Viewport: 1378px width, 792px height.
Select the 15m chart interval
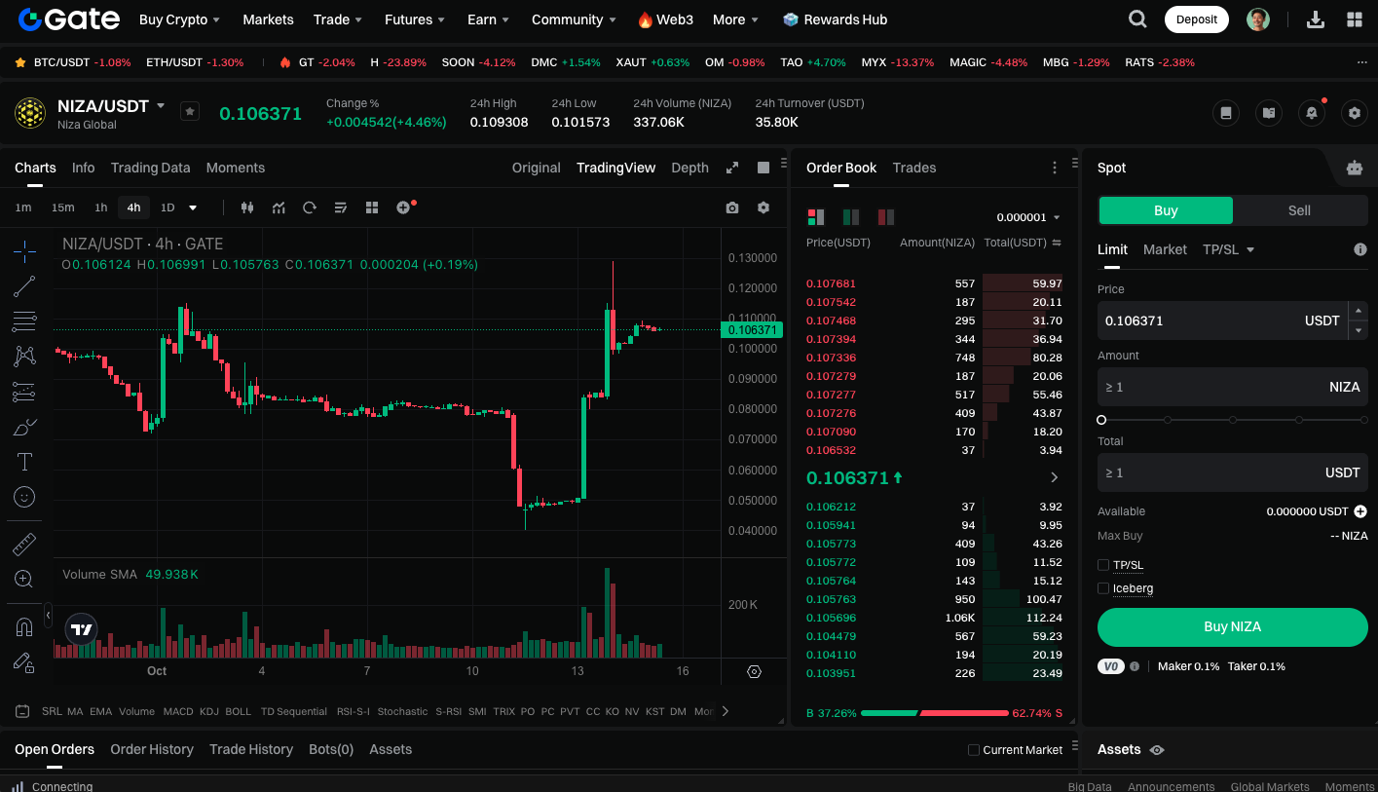click(x=63, y=207)
